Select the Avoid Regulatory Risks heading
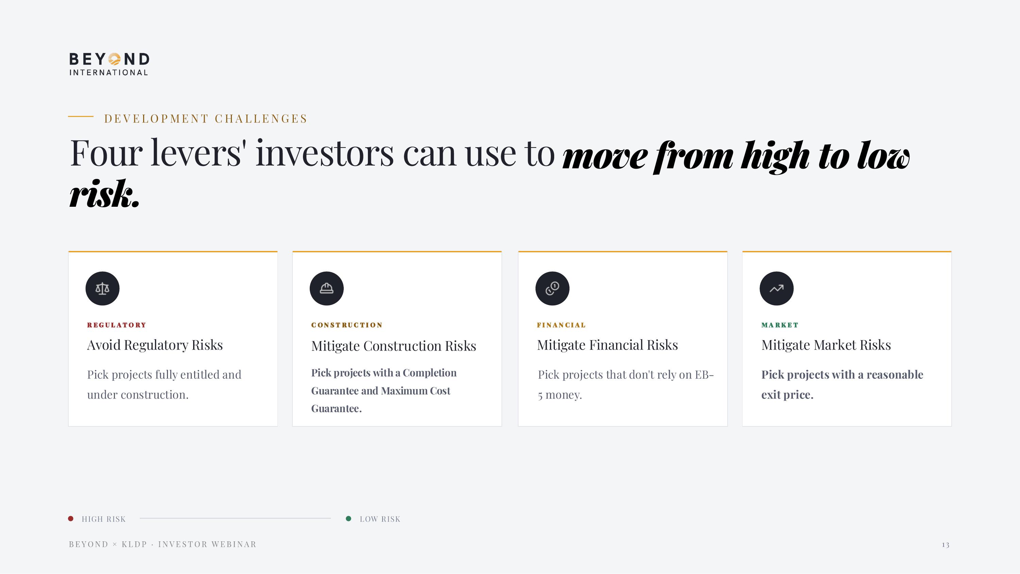Viewport: 1020px width, 574px height. [155, 345]
